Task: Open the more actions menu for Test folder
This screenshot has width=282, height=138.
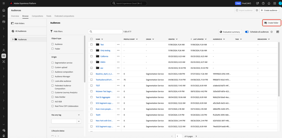Action: [118, 45]
